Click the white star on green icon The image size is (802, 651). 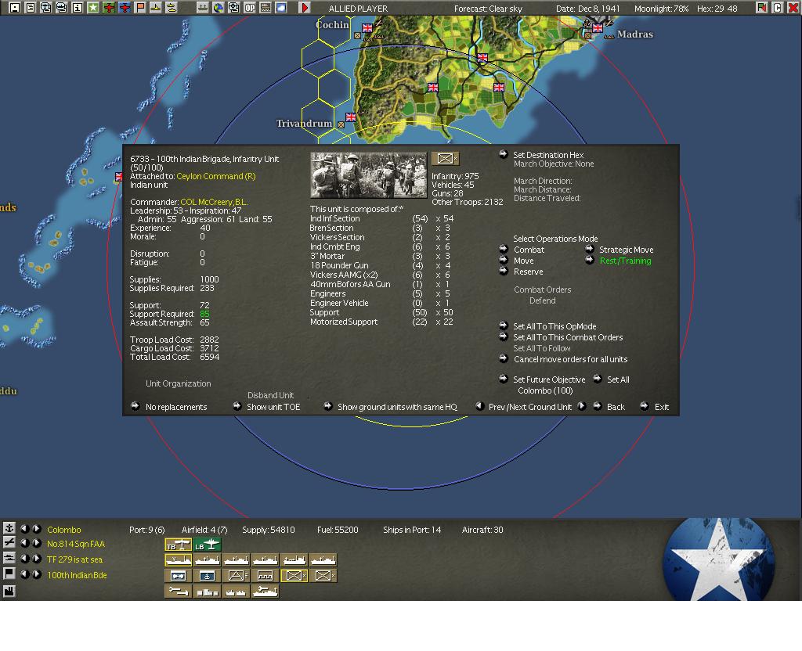(93, 8)
